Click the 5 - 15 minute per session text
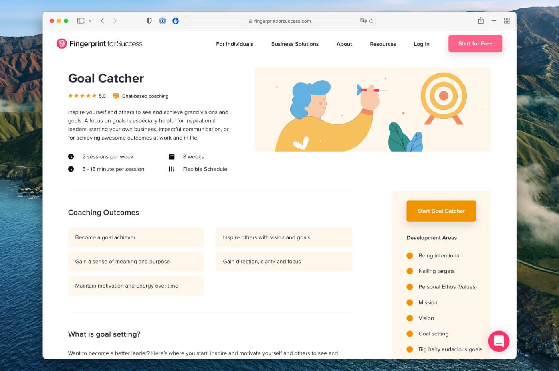The width and height of the screenshot is (559, 371). [x=113, y=169]
